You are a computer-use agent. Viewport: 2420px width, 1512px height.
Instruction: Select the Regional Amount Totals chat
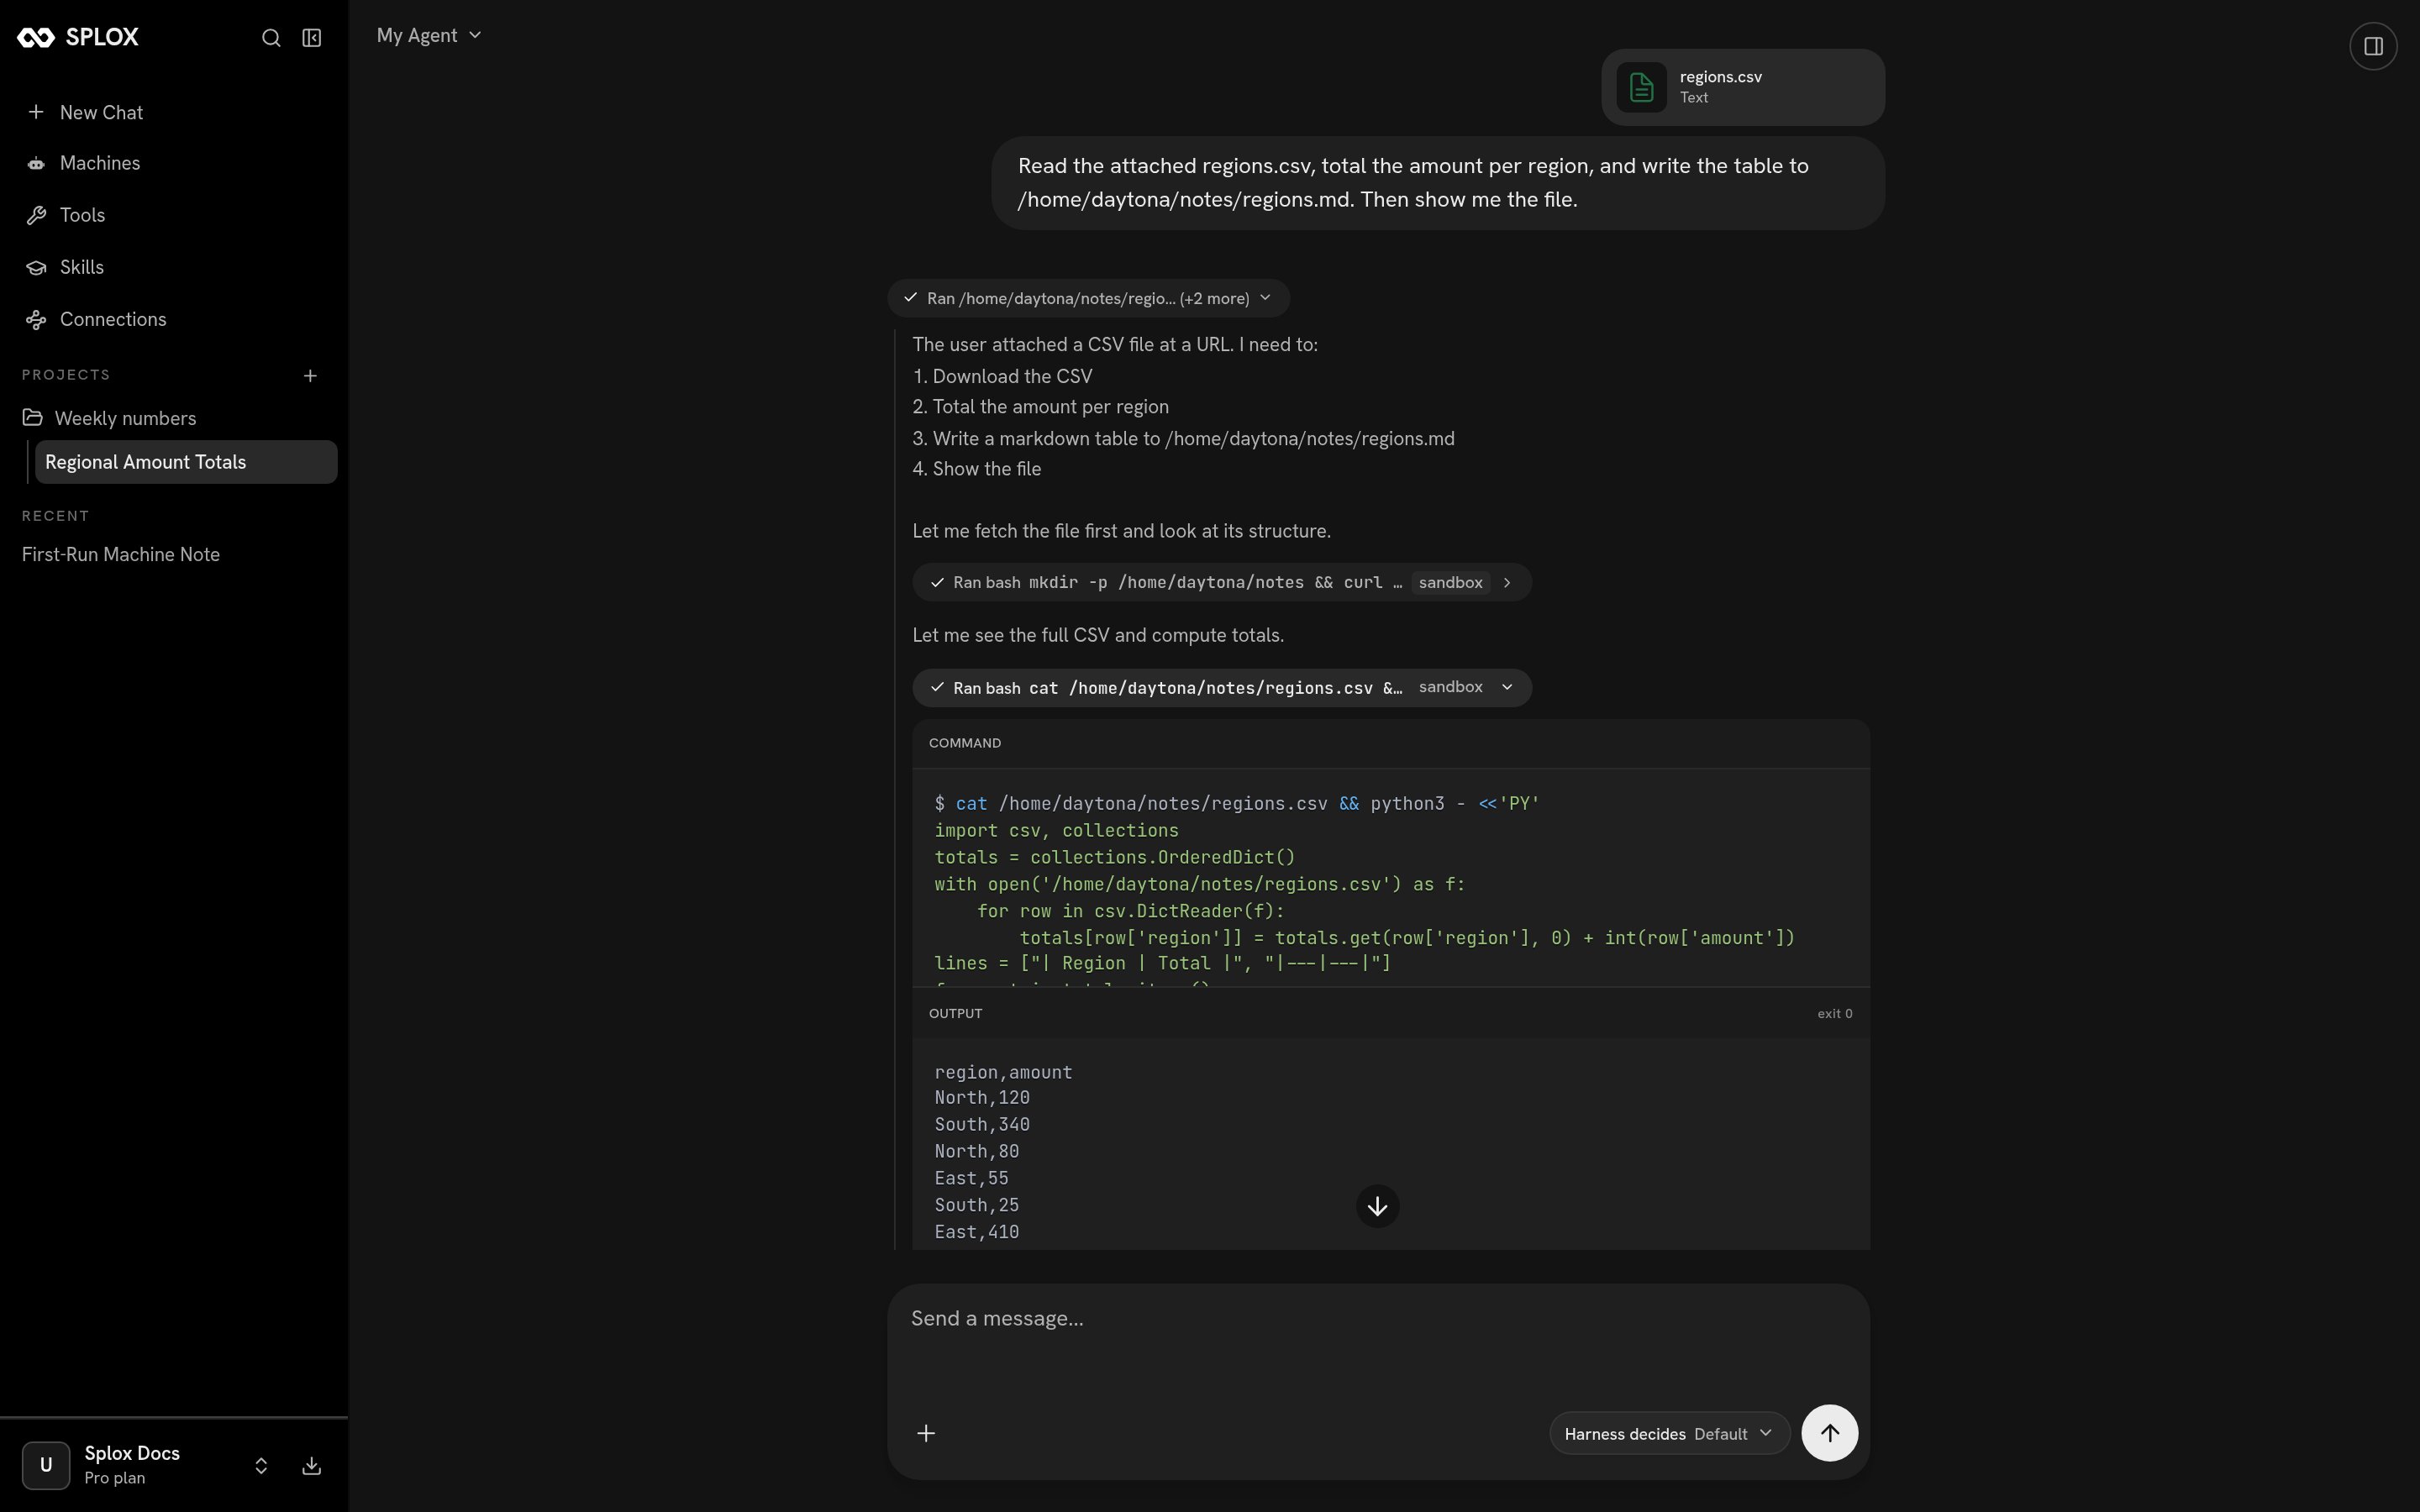click(186, 462)
